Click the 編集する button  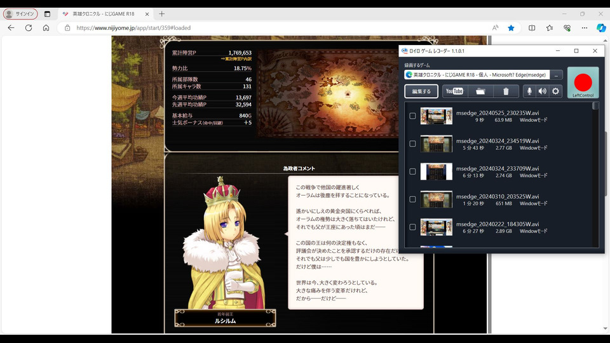pos(421,91)
